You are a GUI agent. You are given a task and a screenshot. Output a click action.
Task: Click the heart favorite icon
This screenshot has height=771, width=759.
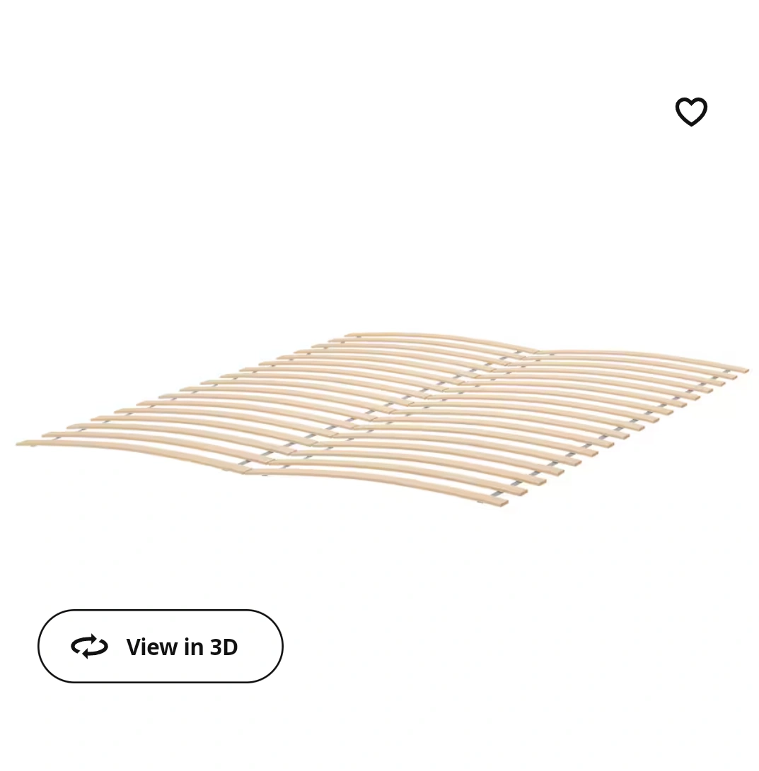pos(691,112)
